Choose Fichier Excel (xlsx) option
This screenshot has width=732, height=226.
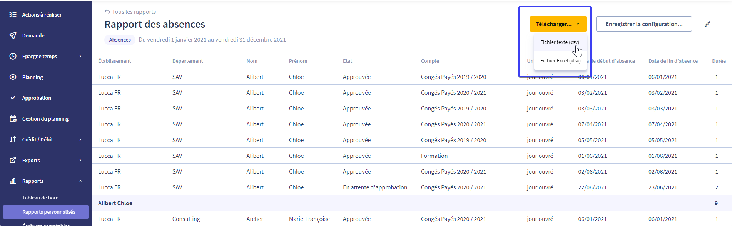[x=560, y=61]
